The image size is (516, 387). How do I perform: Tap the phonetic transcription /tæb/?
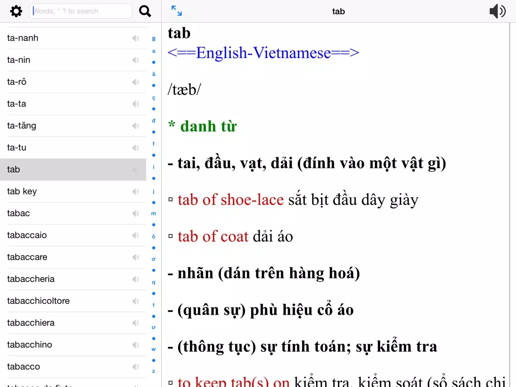[x=184, y=89]
